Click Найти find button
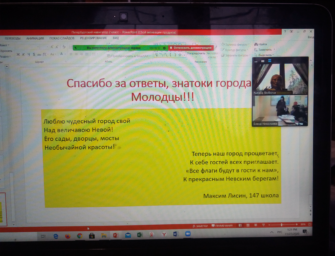Viewport: 335px width, 256px height. [x=260, y=44]
